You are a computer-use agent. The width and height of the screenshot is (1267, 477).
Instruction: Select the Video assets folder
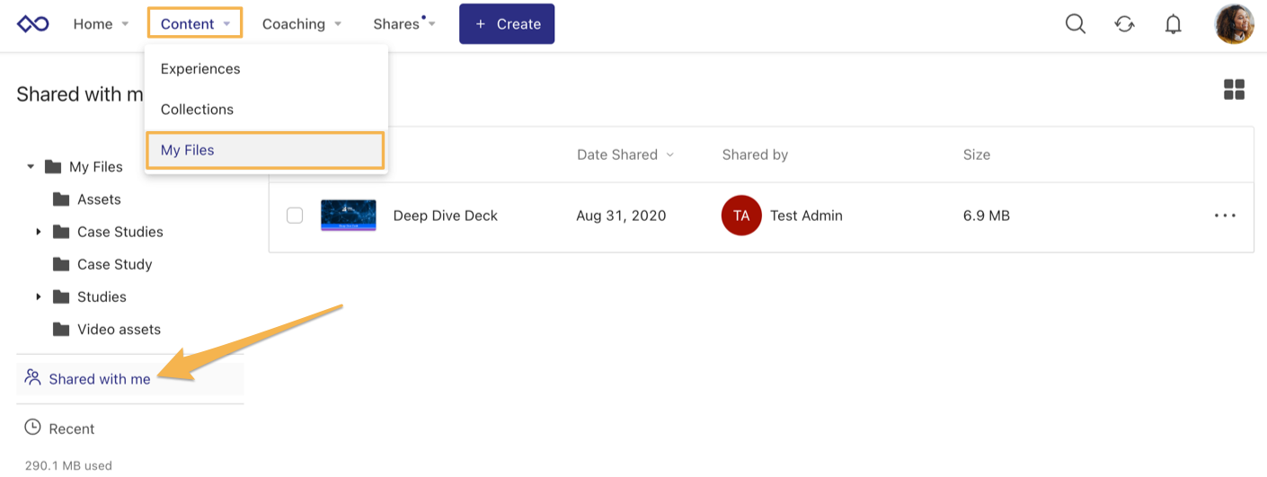point(119,330)
